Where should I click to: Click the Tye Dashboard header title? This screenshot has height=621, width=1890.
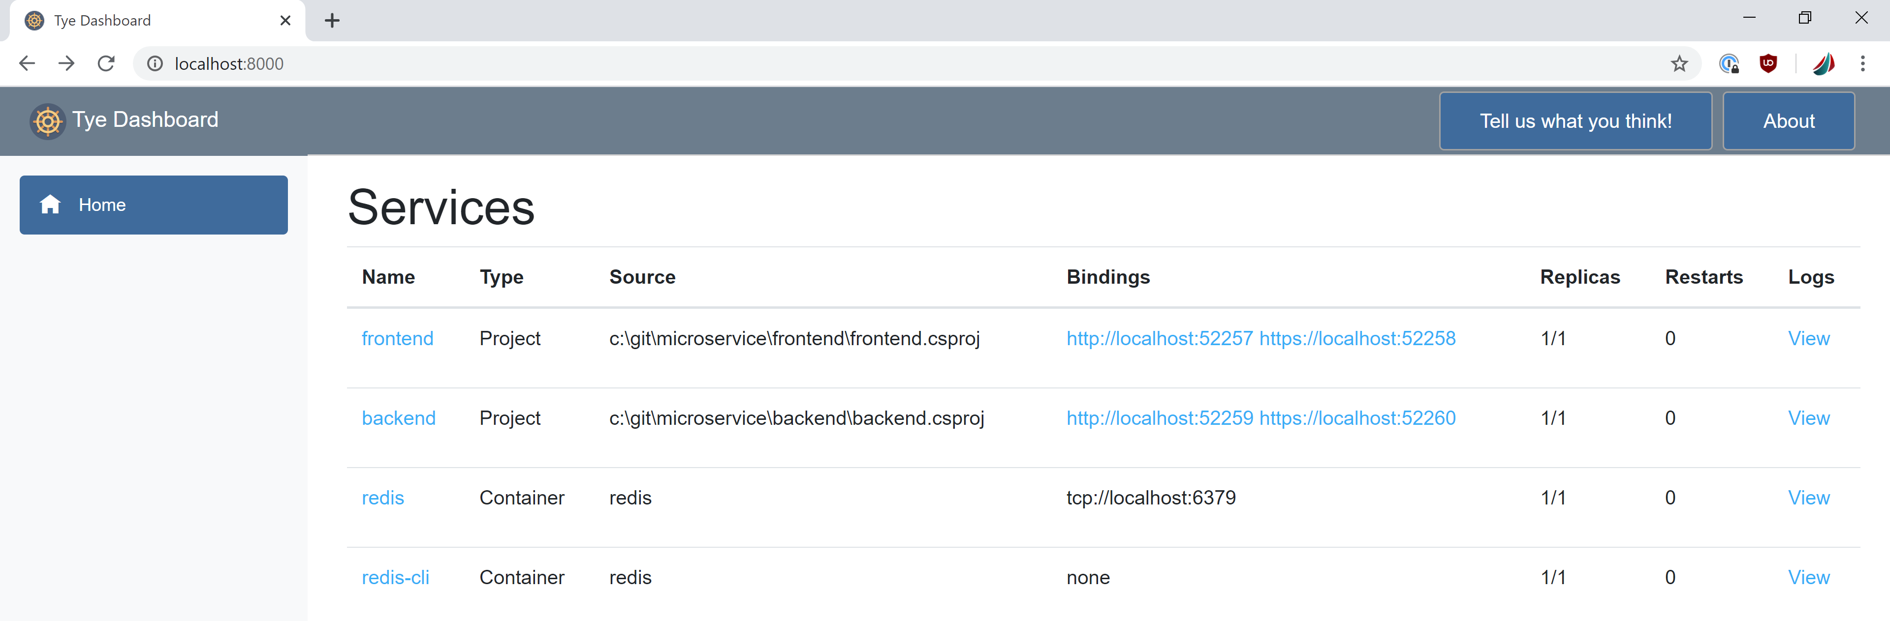145,119
